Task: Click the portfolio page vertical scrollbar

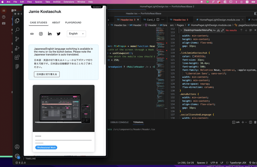Action: tap(105, 35)
